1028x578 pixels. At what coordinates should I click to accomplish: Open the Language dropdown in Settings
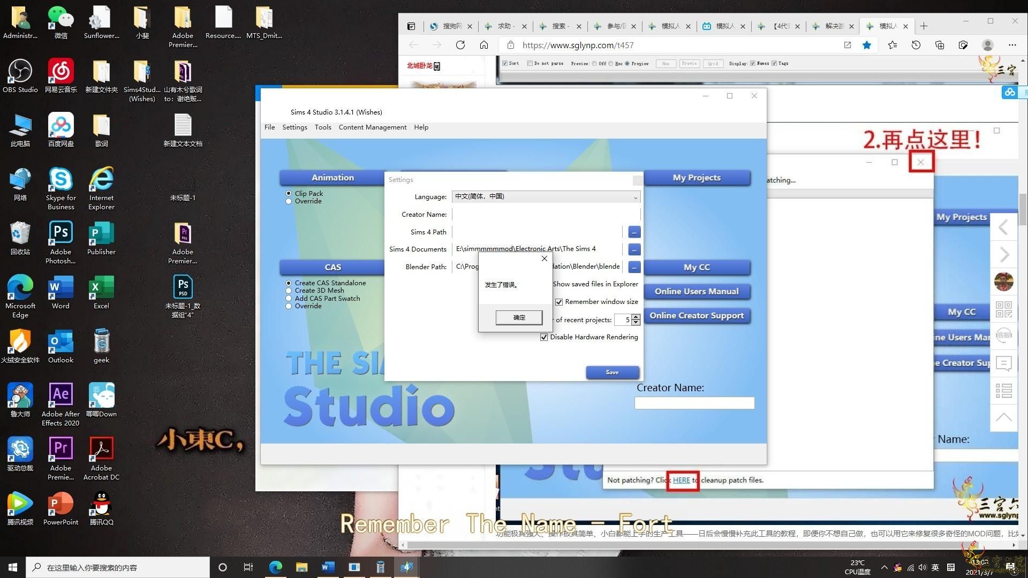point(546,196)
